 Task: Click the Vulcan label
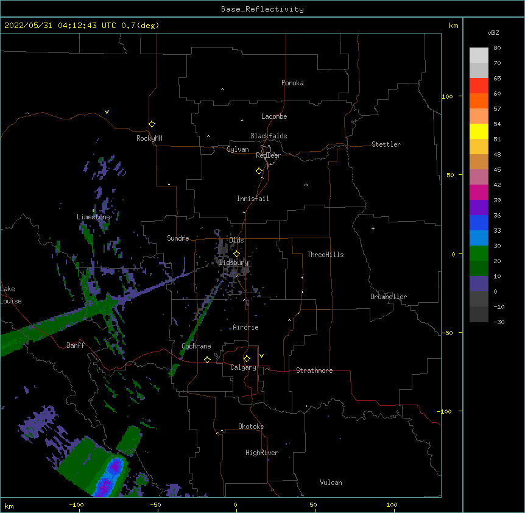coord(331,483)
